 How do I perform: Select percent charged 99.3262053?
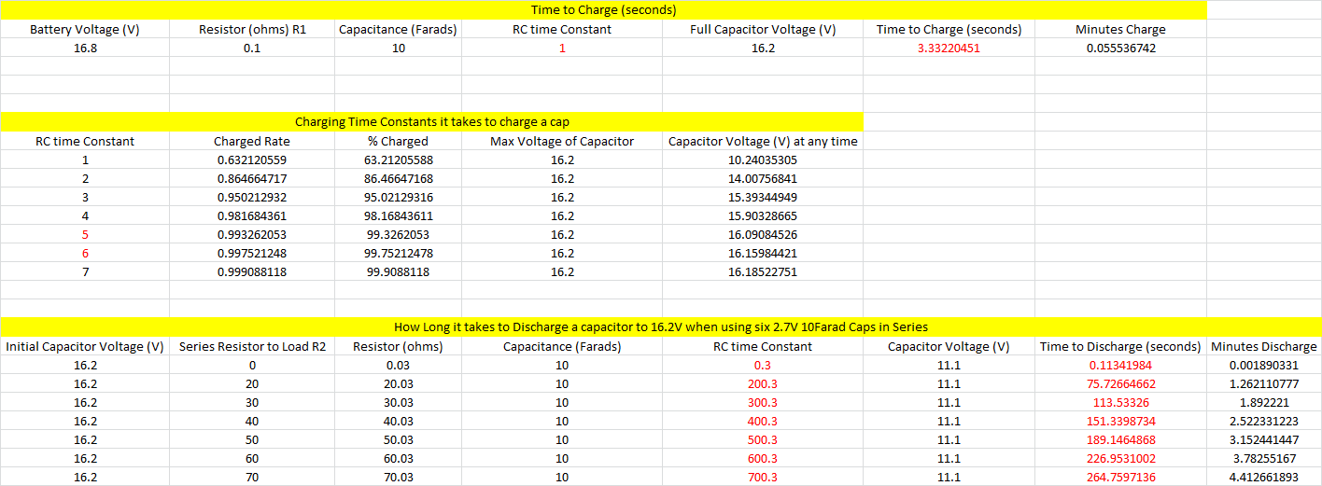coord(398,234)
